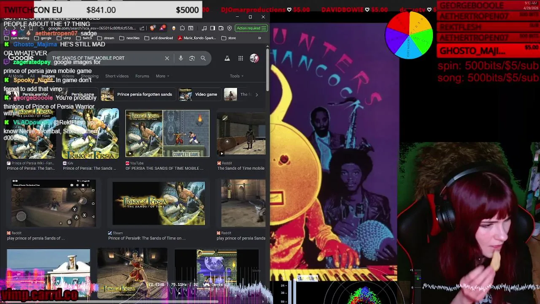Switch to the Short videos tab
Viewport: 540px width, 304px height.
[117, 76]
